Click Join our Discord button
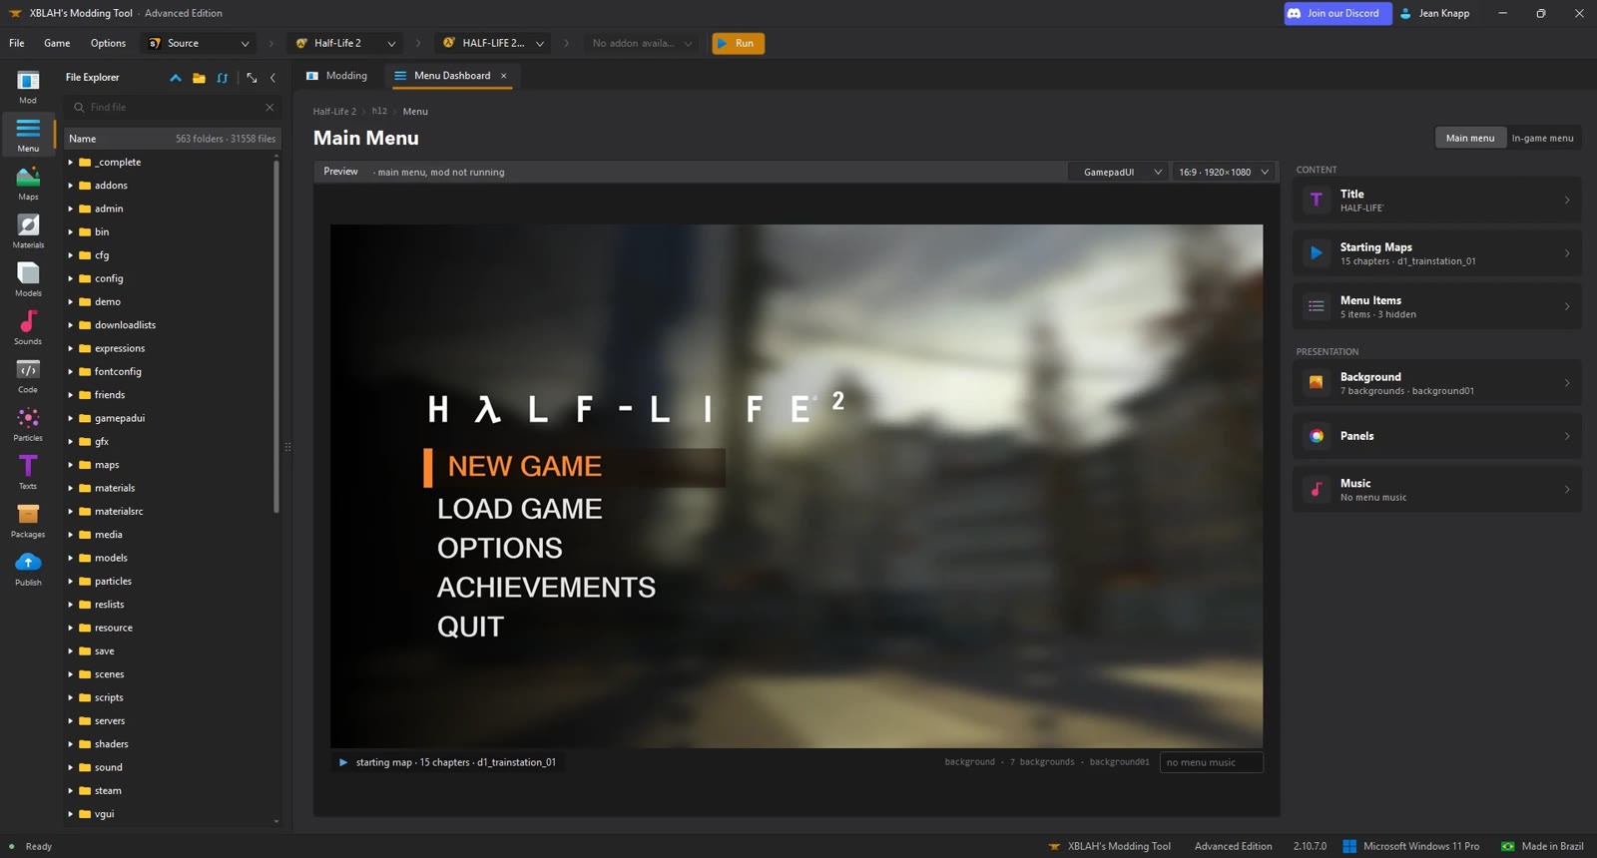 [x=1336, y=13]
